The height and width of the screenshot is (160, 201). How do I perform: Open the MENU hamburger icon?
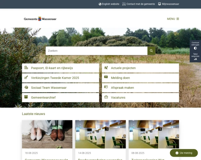point(178,19)
